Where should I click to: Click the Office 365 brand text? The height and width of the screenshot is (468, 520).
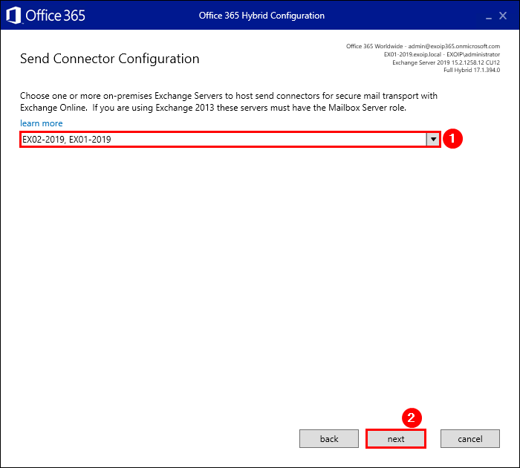click(x=56, y=16)
